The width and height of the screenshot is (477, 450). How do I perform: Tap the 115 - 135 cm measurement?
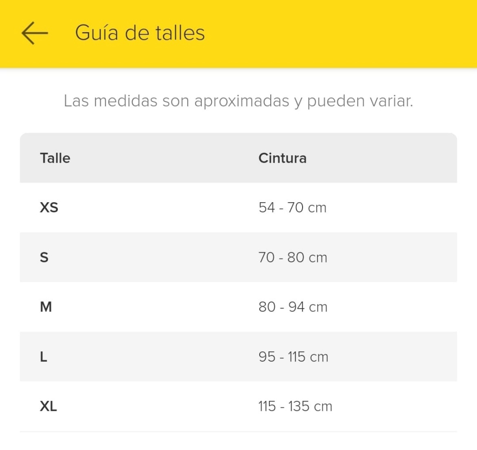[296, 406]
